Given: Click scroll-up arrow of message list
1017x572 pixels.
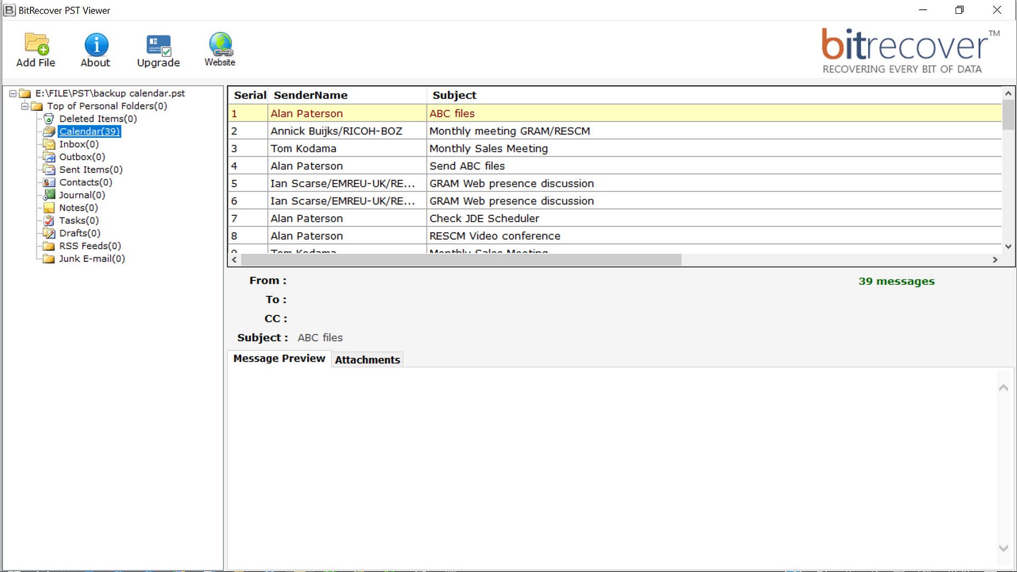Looking at the screenshot, I should [1008, 93].
